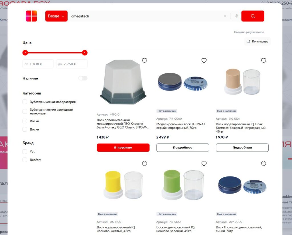The image size is (292, 235).
Task: Check the Renfert brand filter
Action: coord(25,160)
